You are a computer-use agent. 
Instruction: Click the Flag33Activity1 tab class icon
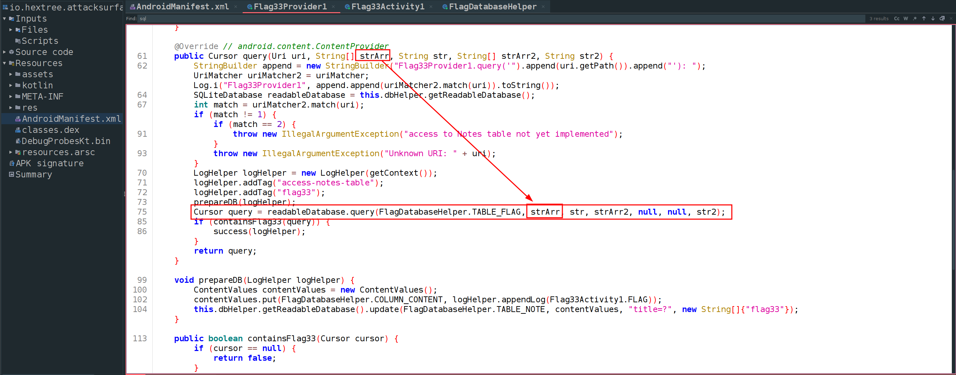click(347, 7)
